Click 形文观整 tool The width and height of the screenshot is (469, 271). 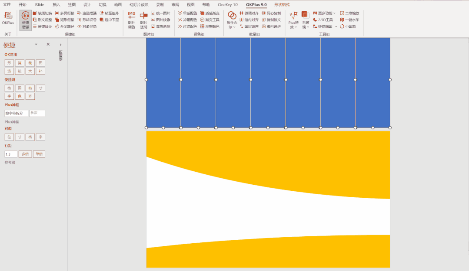tap(43, 20)
